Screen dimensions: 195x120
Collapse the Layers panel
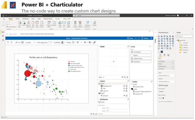[99, 81]
